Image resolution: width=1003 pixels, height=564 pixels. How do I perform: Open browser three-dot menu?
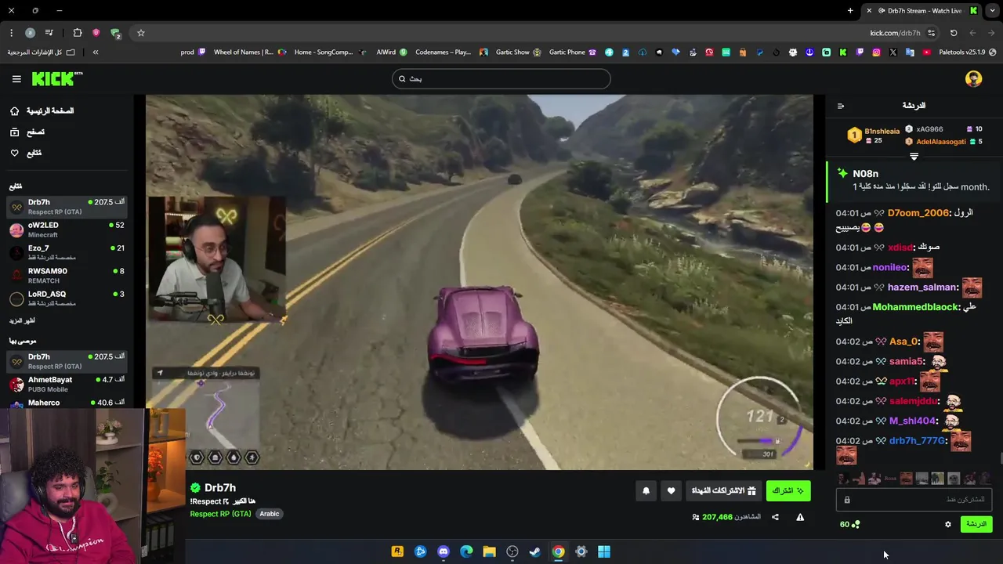tap(11, 33)
